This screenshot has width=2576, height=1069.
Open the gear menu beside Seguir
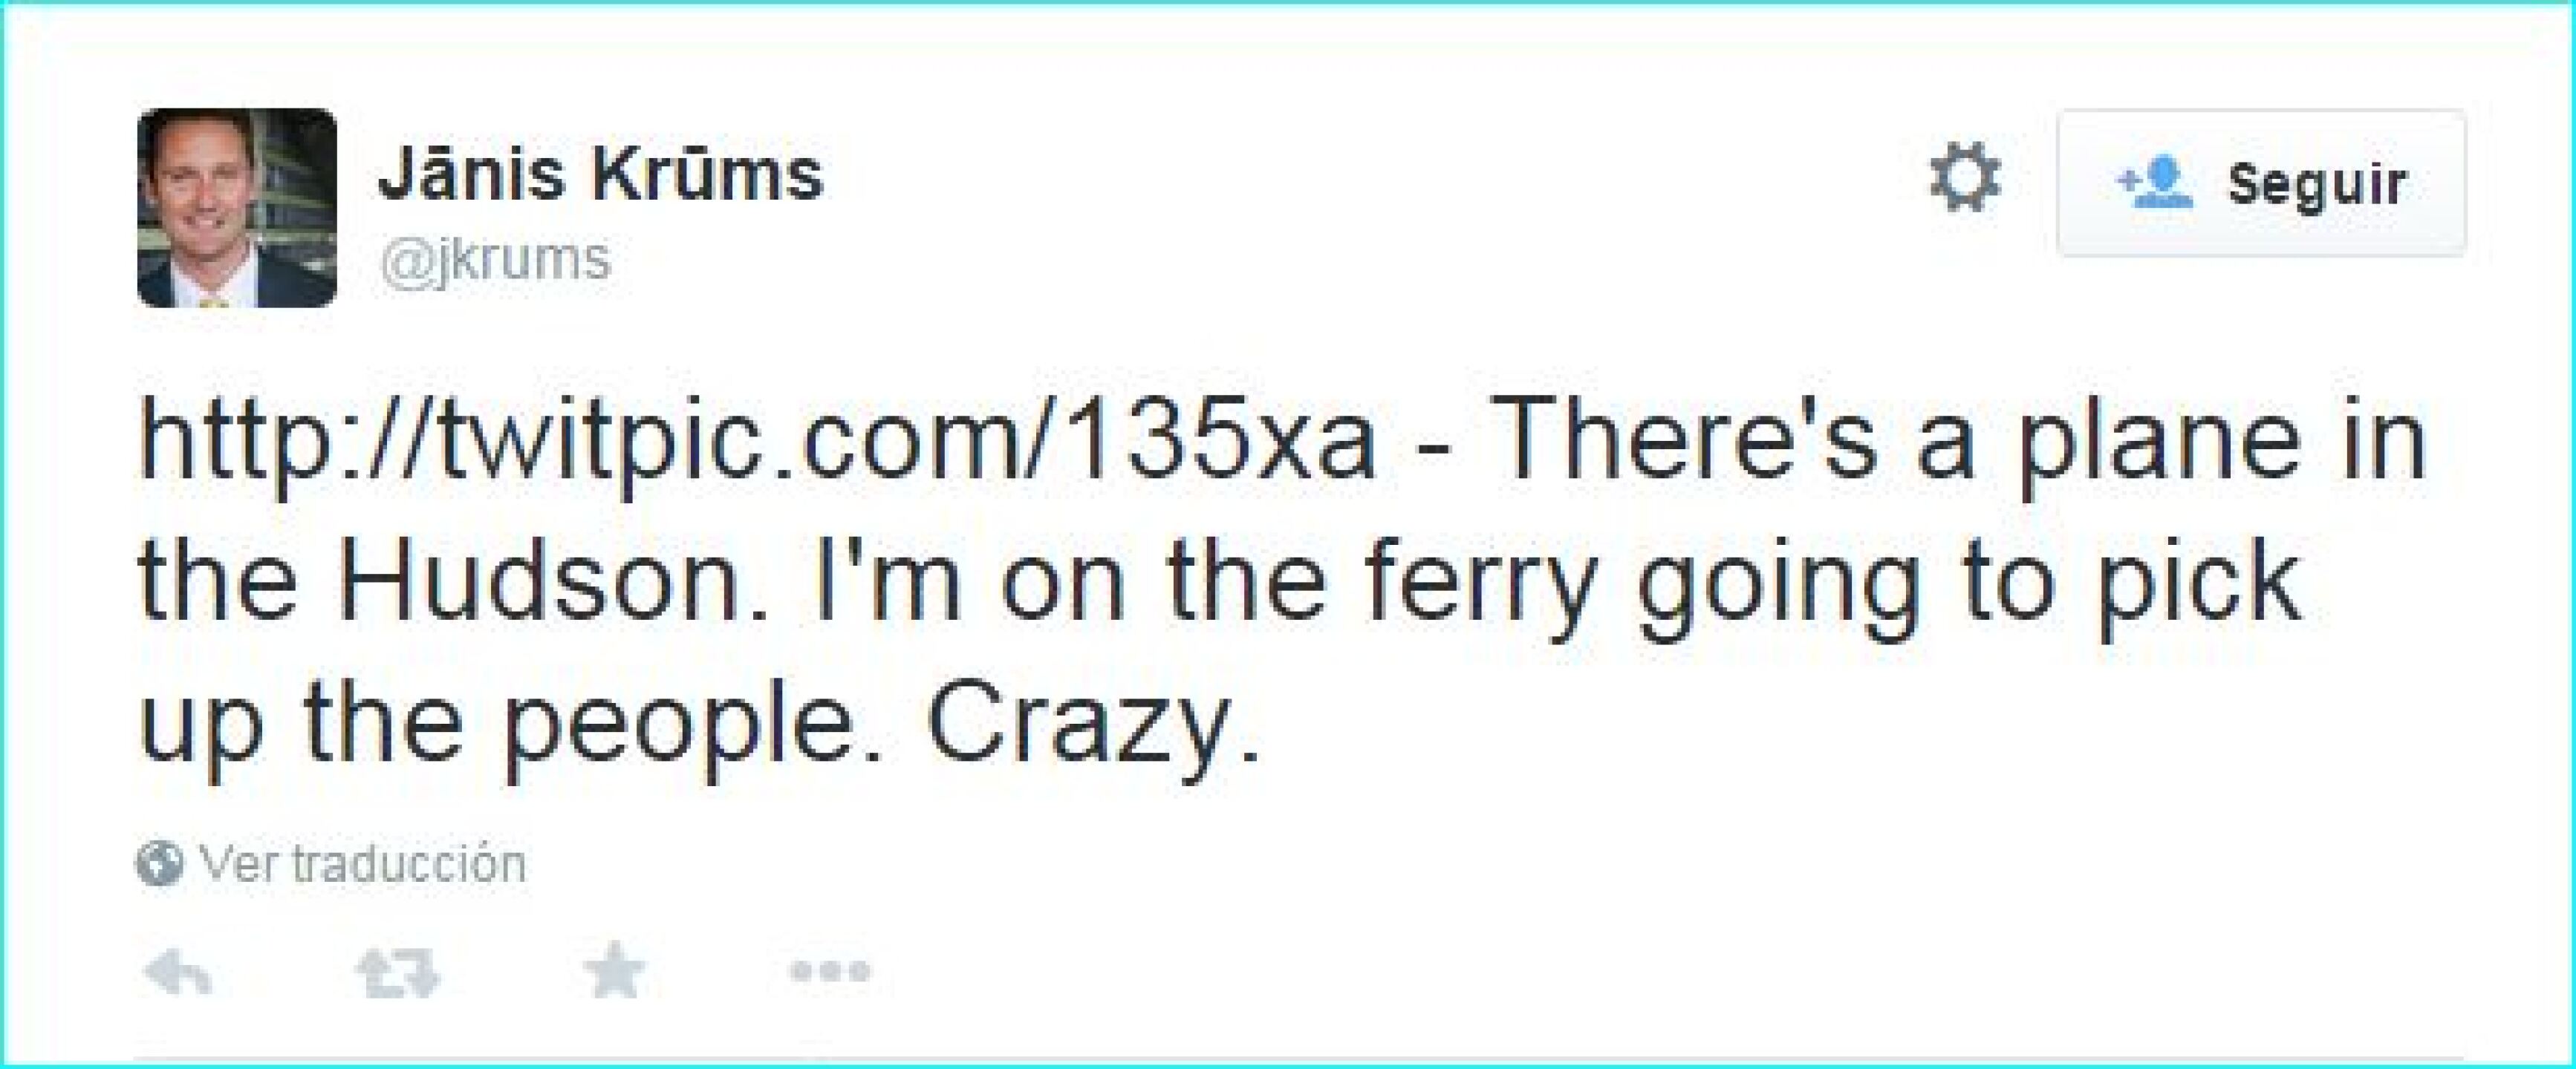[x=1965, y=180]
